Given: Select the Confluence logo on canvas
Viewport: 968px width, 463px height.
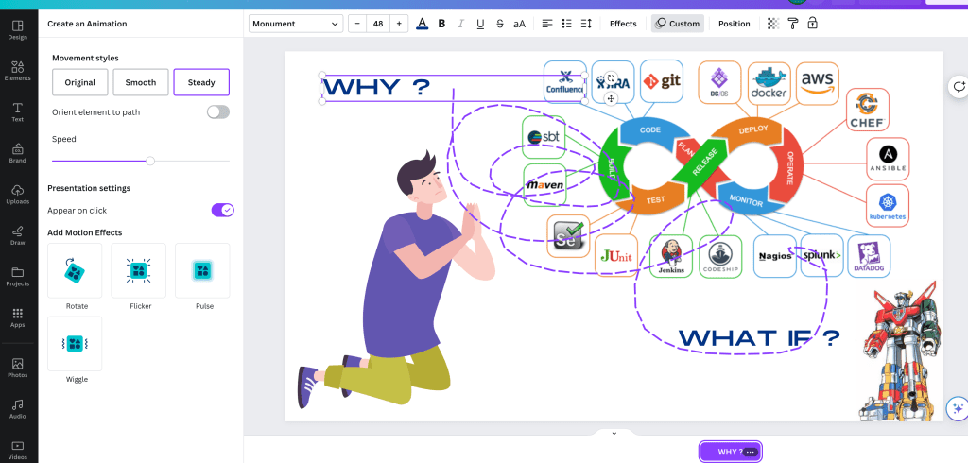Looking at the screenshot, I should tap(565, 82).
